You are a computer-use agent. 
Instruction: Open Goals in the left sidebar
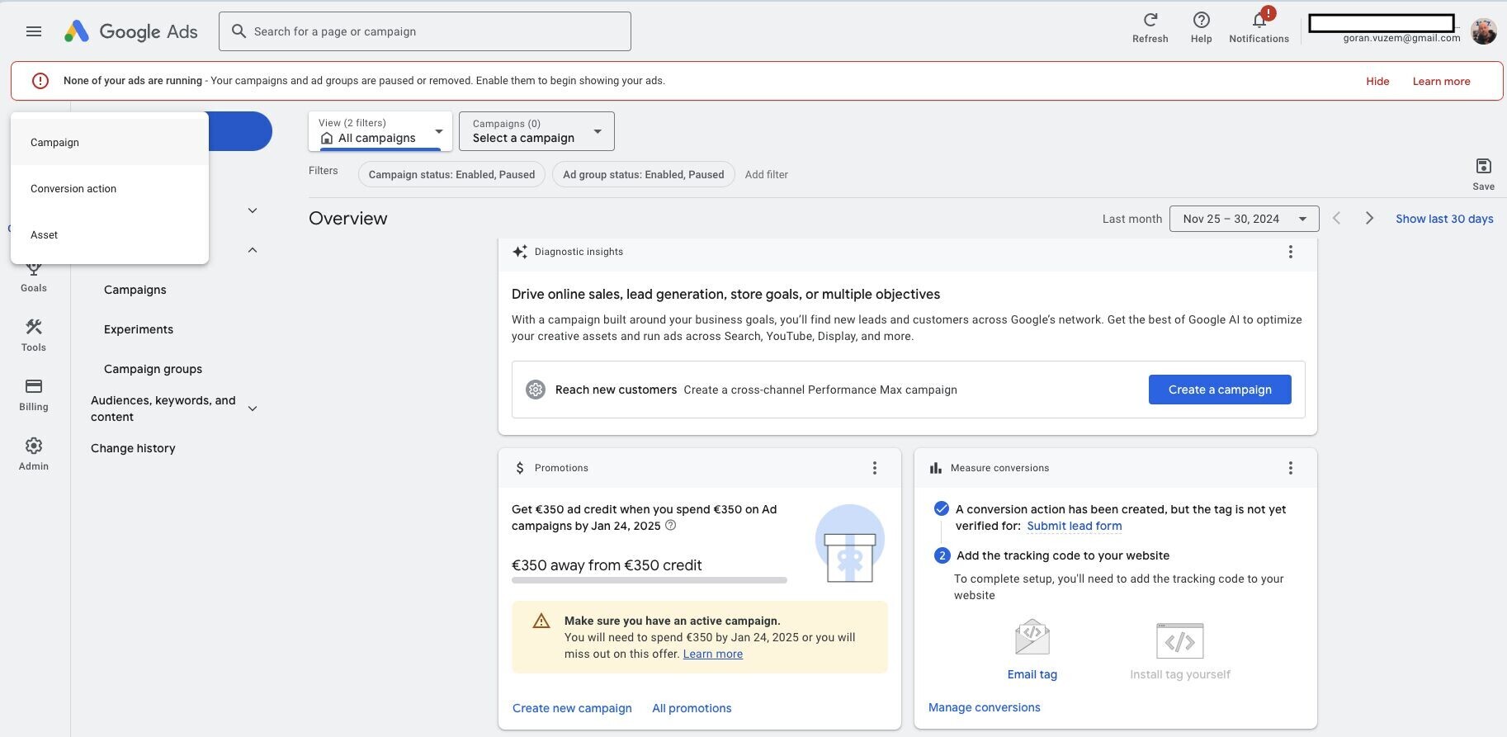coord(34,277)
